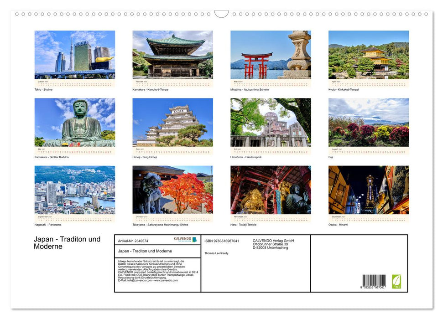Click 'ISBN 9783516987041' text

click(222, 241)
